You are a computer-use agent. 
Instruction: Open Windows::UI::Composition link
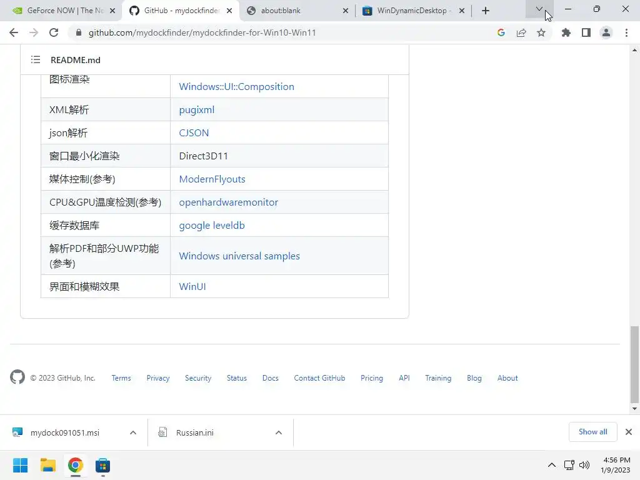tap(236, 86)
